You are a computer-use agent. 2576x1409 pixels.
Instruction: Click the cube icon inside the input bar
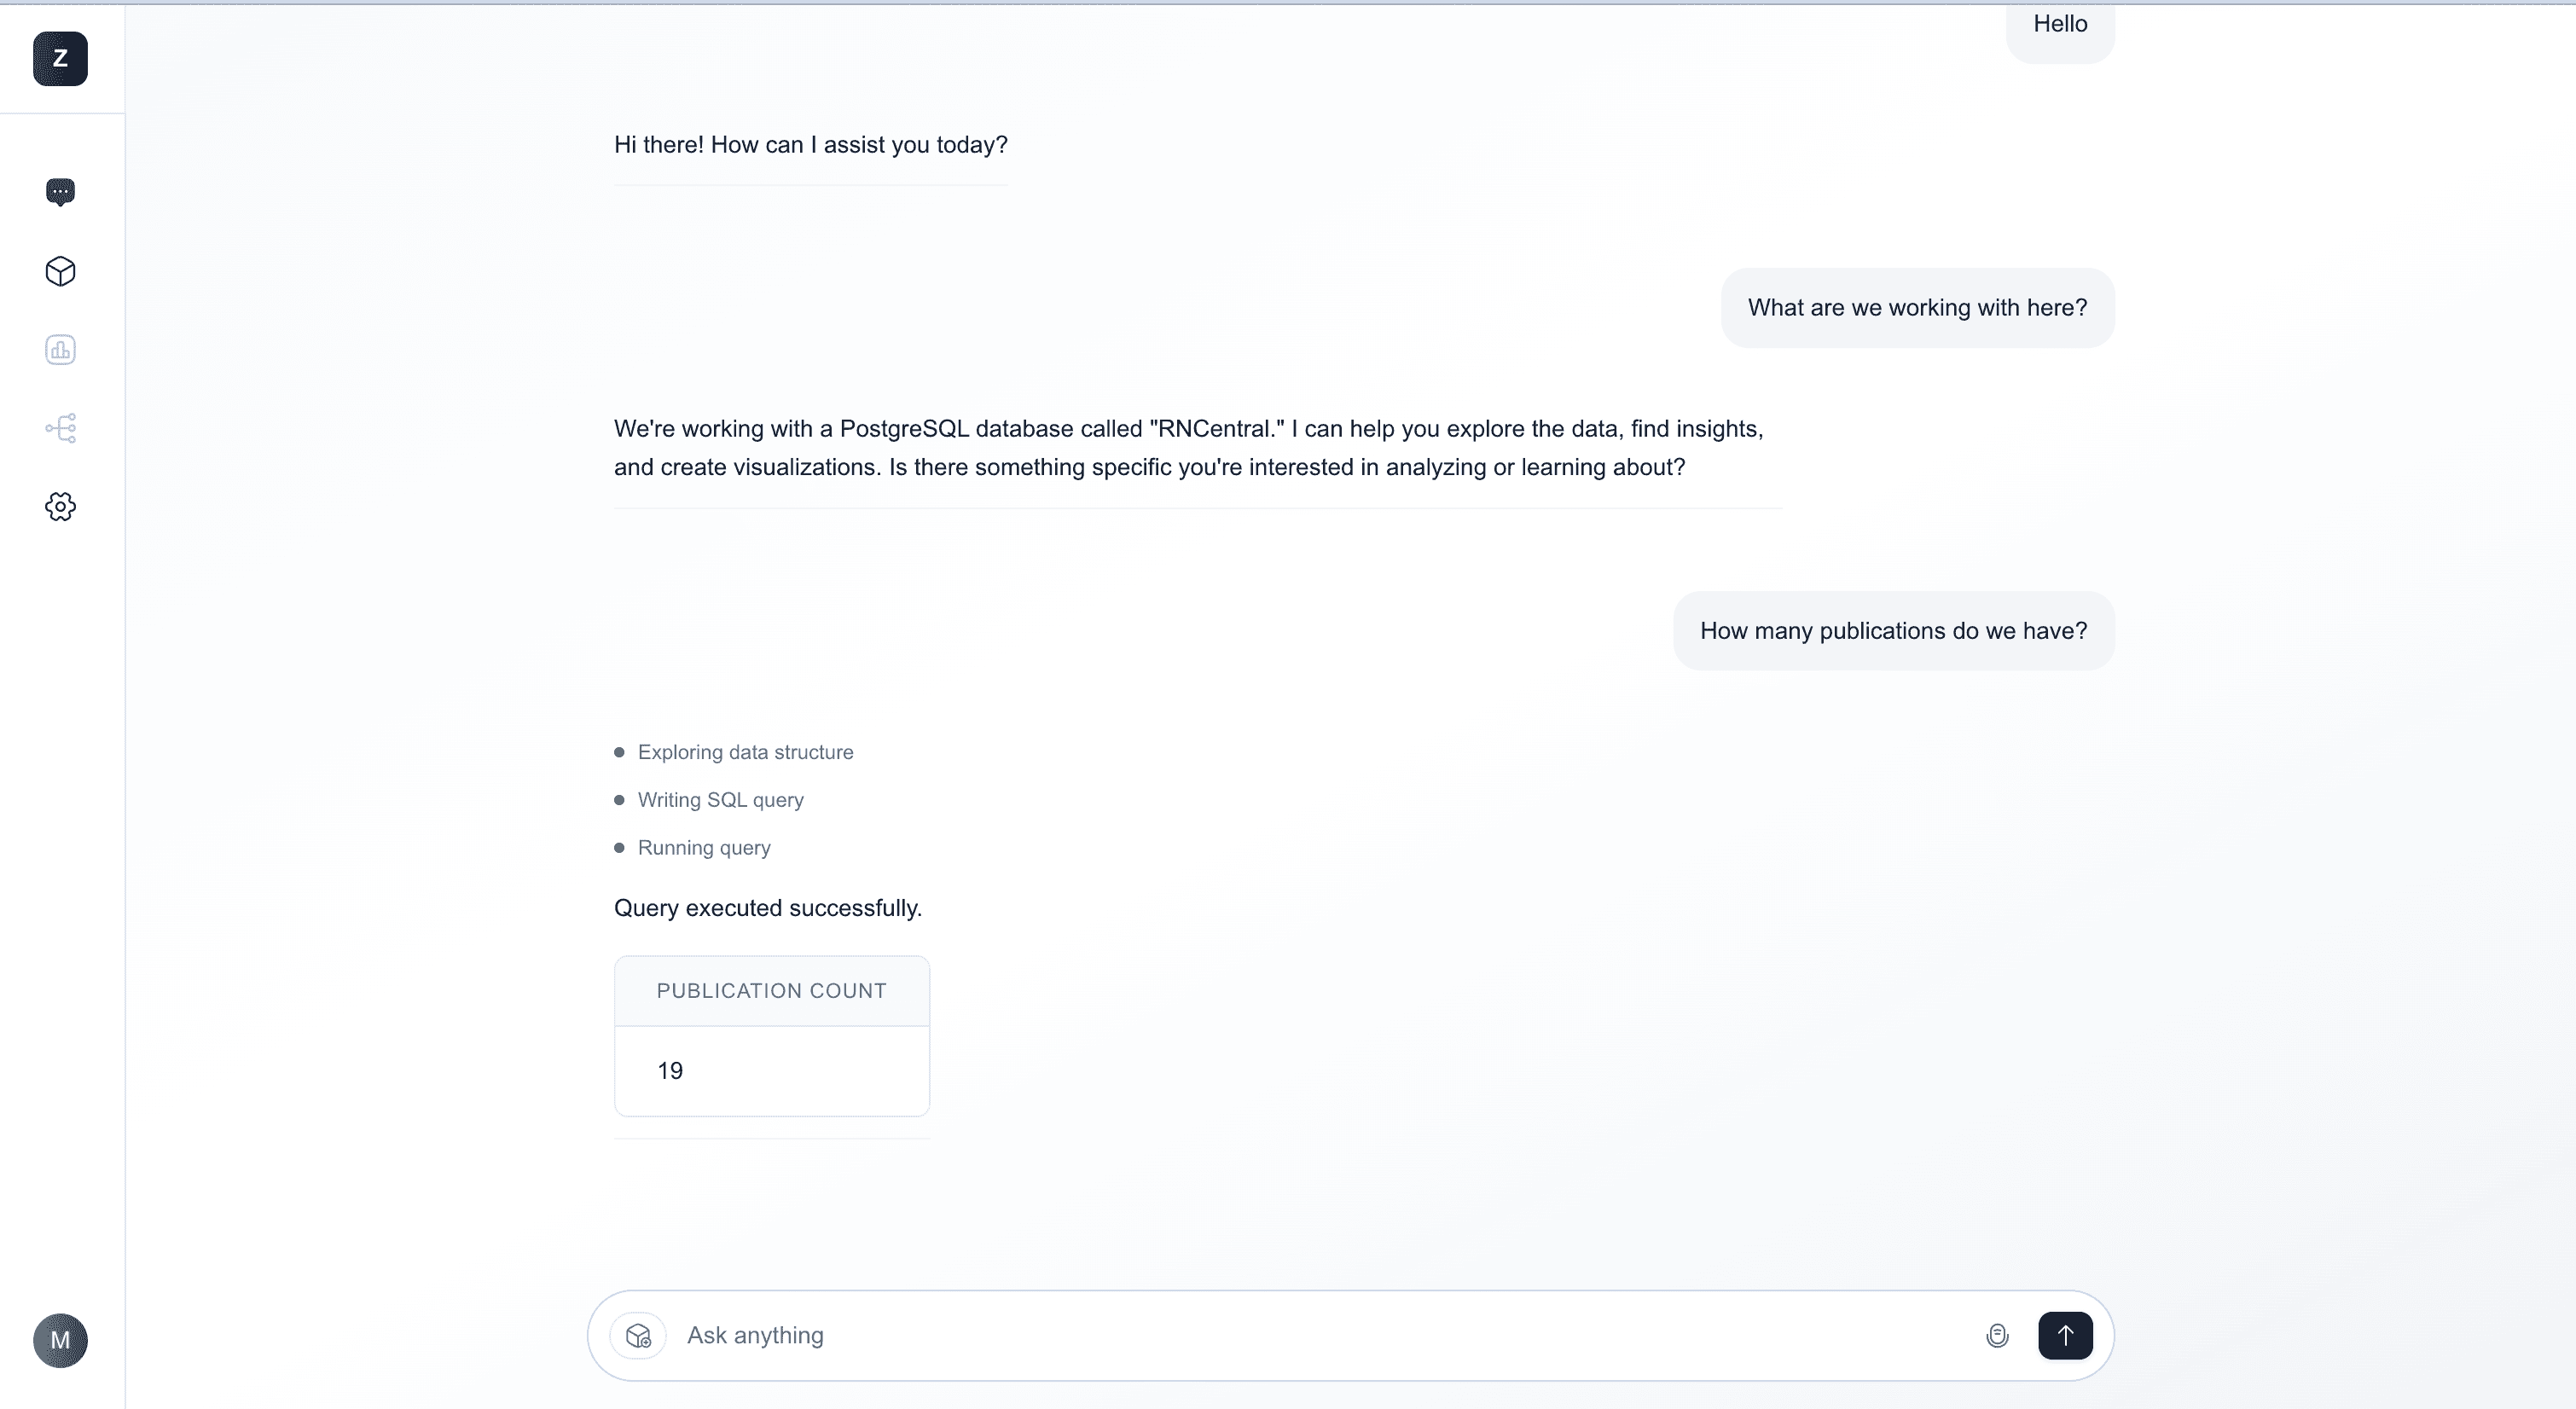tap(638, 1336)
